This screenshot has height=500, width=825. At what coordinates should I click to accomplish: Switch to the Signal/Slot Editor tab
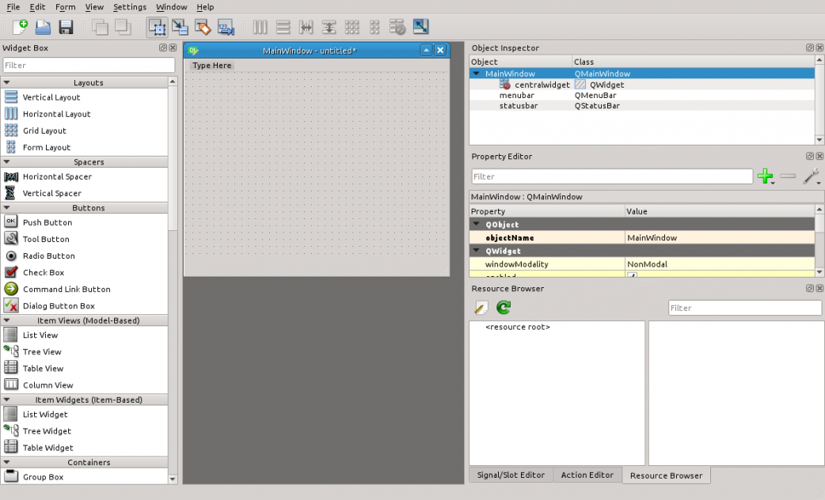click(511, 475)
